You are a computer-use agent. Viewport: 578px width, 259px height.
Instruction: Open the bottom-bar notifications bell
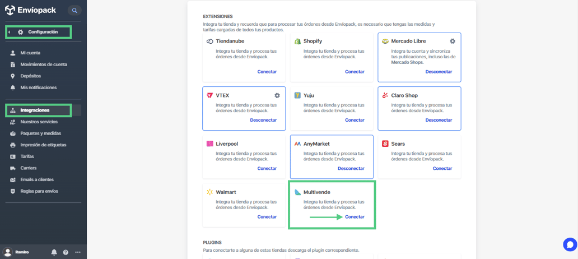(x=54, y=252)
